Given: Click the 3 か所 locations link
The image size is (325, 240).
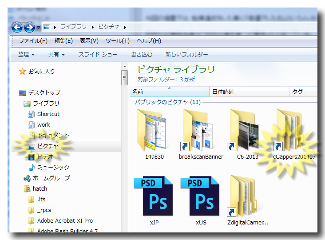Looking at the screenshot, I should [187, 80].
